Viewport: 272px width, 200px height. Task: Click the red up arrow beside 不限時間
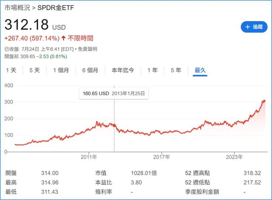64,38
